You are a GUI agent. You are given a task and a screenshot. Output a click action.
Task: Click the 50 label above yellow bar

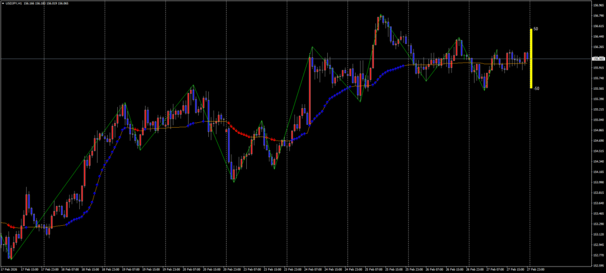coord(536,28)
